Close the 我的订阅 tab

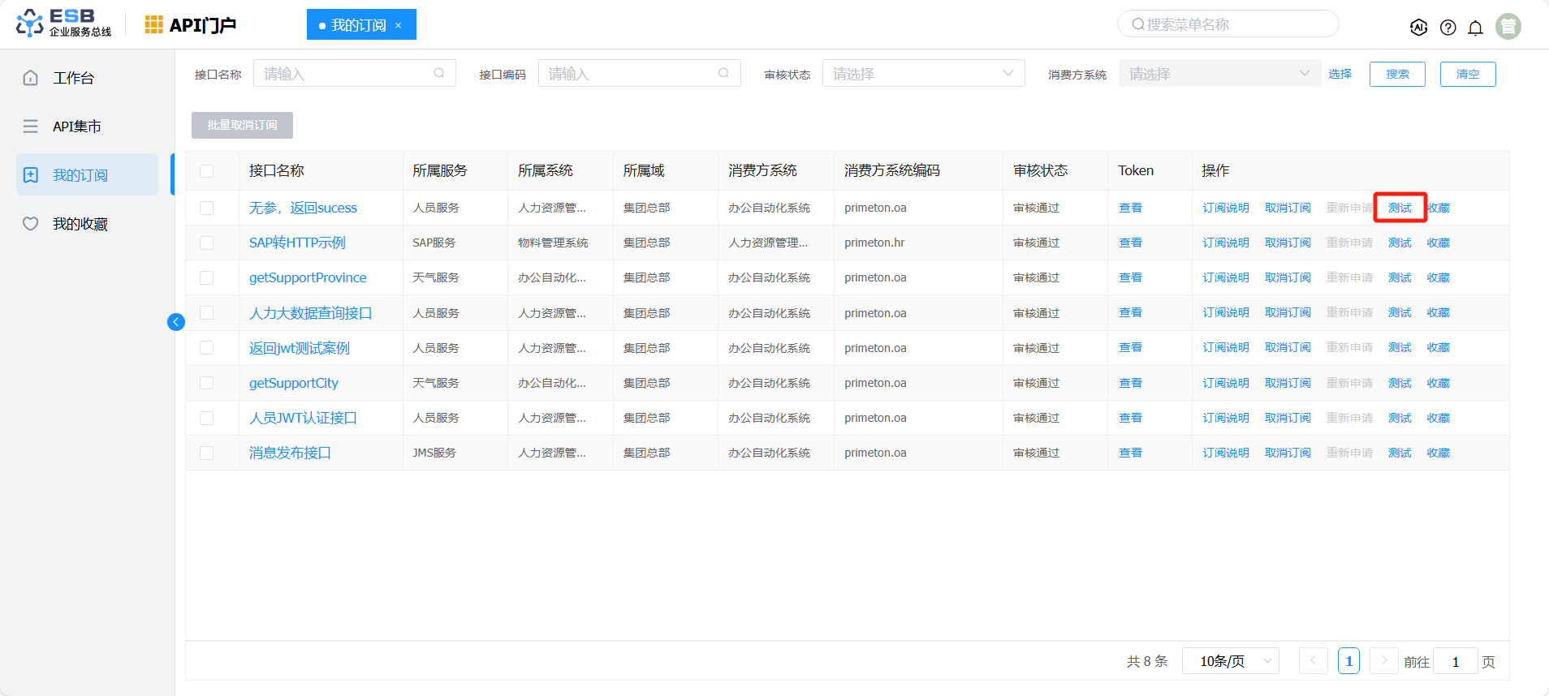click(x=399, y=25)
